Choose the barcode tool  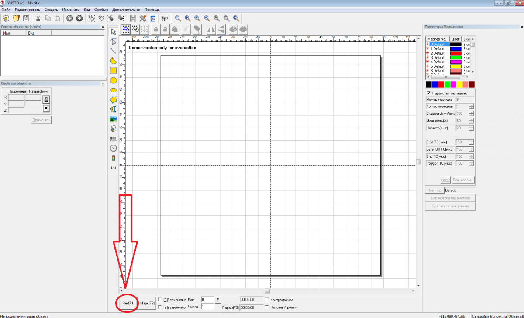point(113,138)
